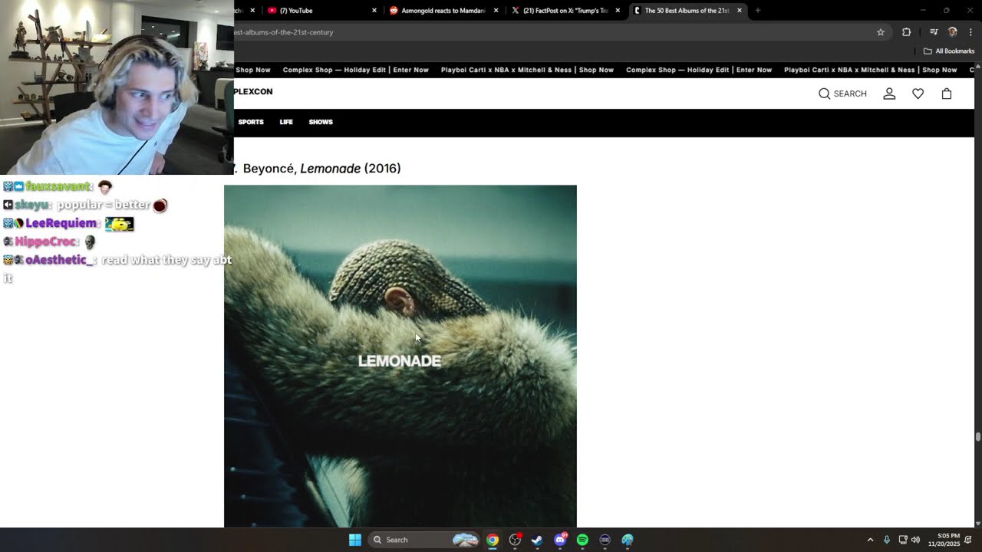Click the Beyoncé, Lemonade (2016) heading
Screen dimensions: 982x552
point(321,169)
